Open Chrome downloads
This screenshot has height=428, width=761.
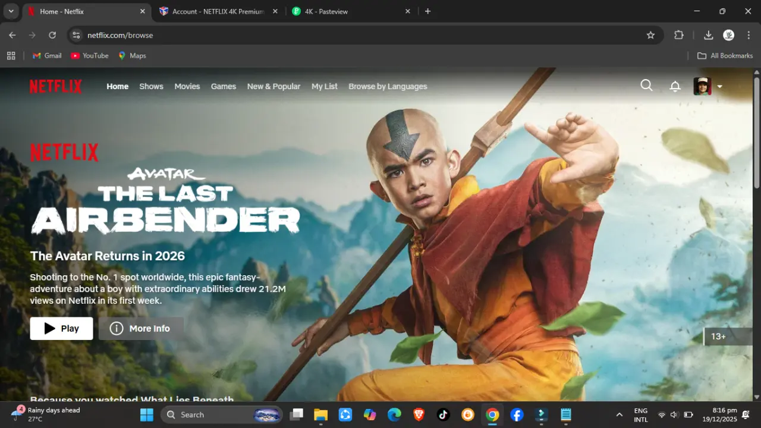708,35
